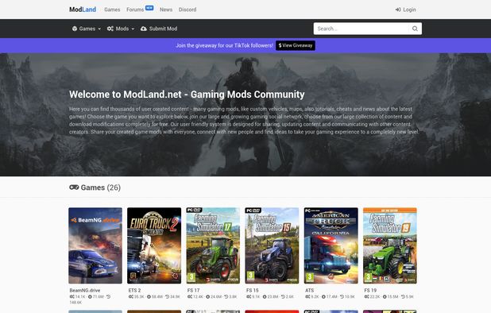491x313 pixels.
Task: Expand the Mods dropdown in dark navbar
Action: coord(121,29)
